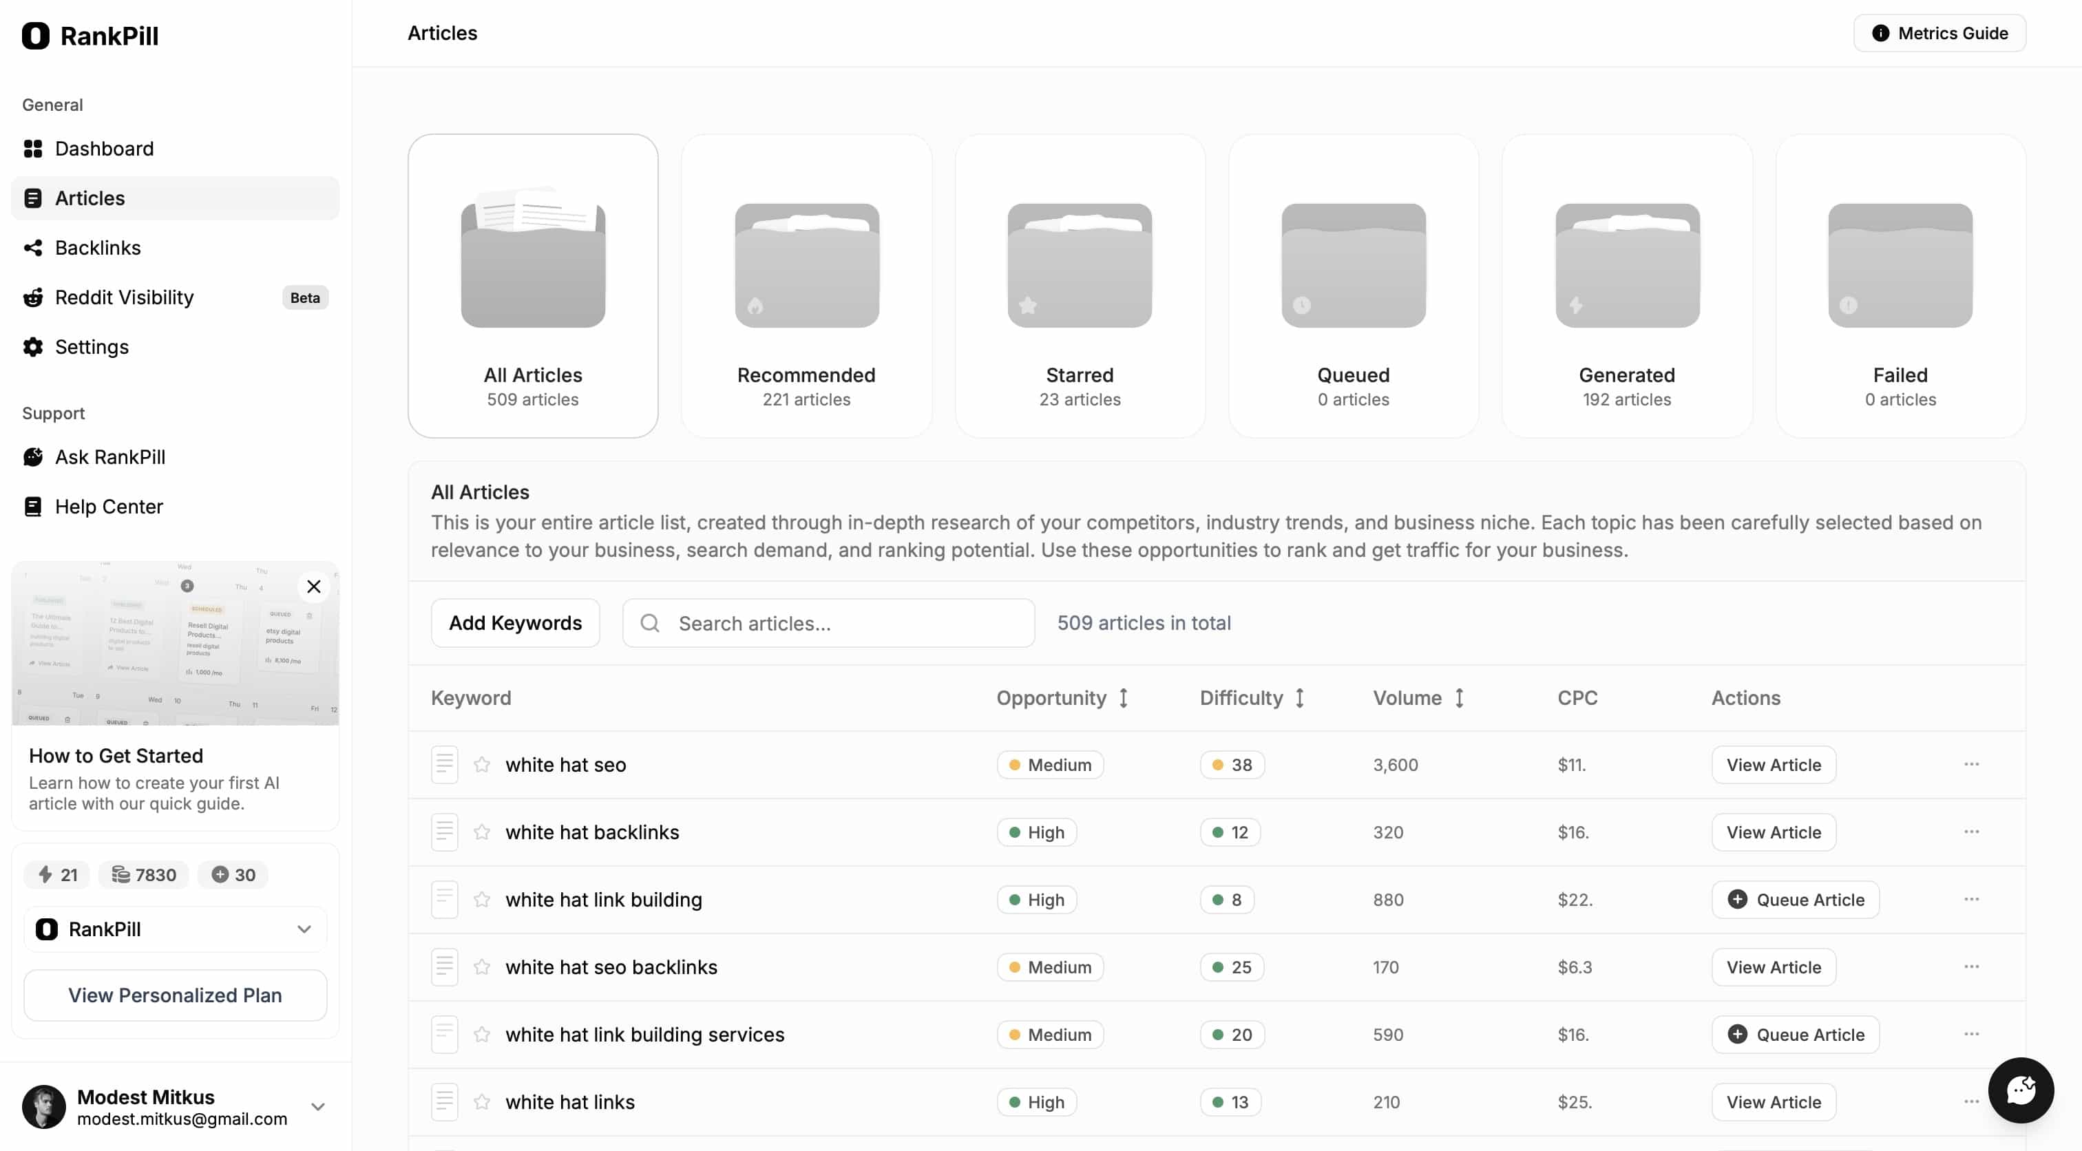Expand the Modest Mitkus account menu
This screenshot has width=2082, height=1151.
[319, 1106]
